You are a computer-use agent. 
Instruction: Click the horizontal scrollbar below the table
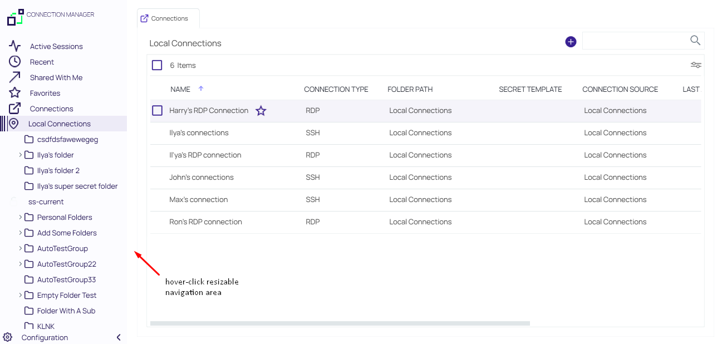[340, 323]
